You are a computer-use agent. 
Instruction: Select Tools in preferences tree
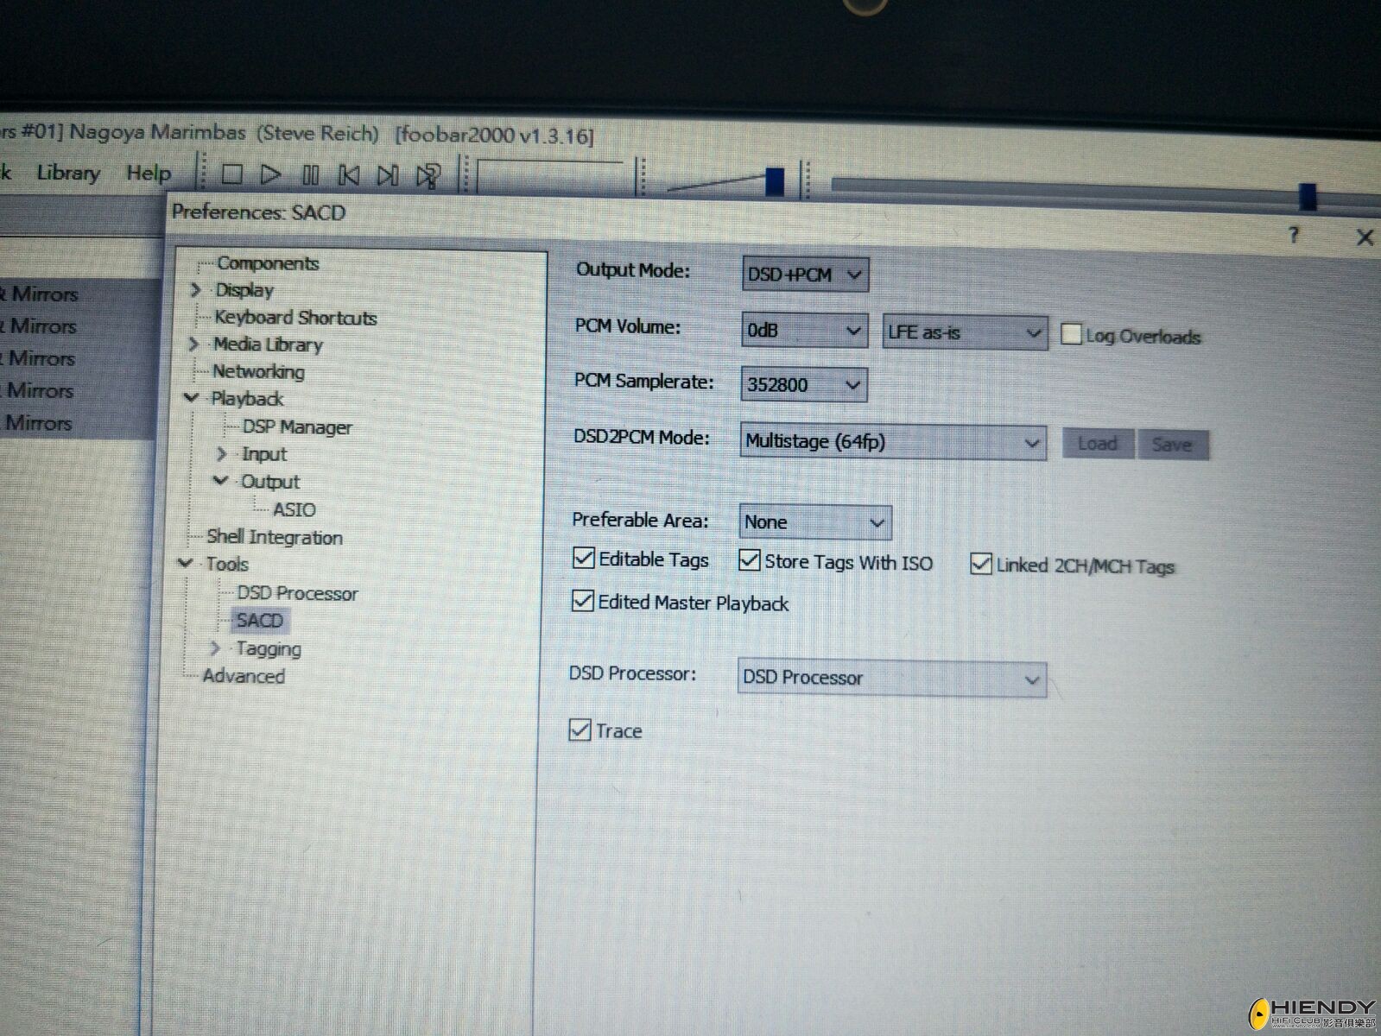pyautogui.click(x=226, y=565)
